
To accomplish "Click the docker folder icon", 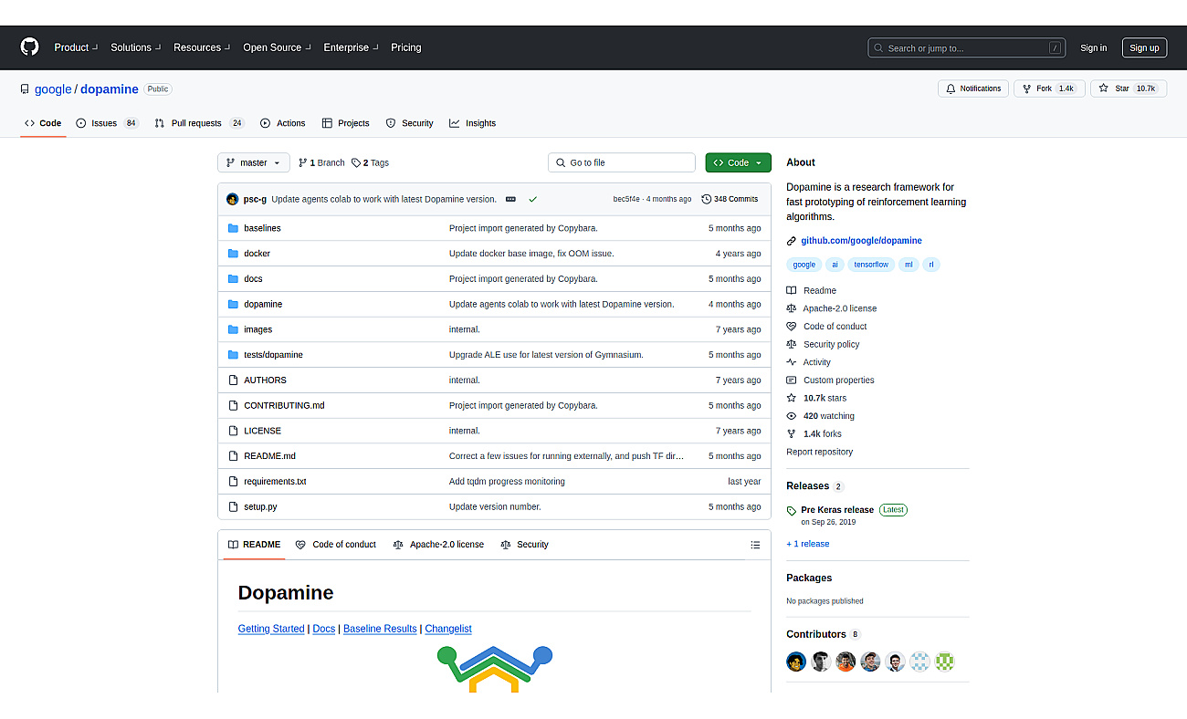I will click(x=233, y=254).
